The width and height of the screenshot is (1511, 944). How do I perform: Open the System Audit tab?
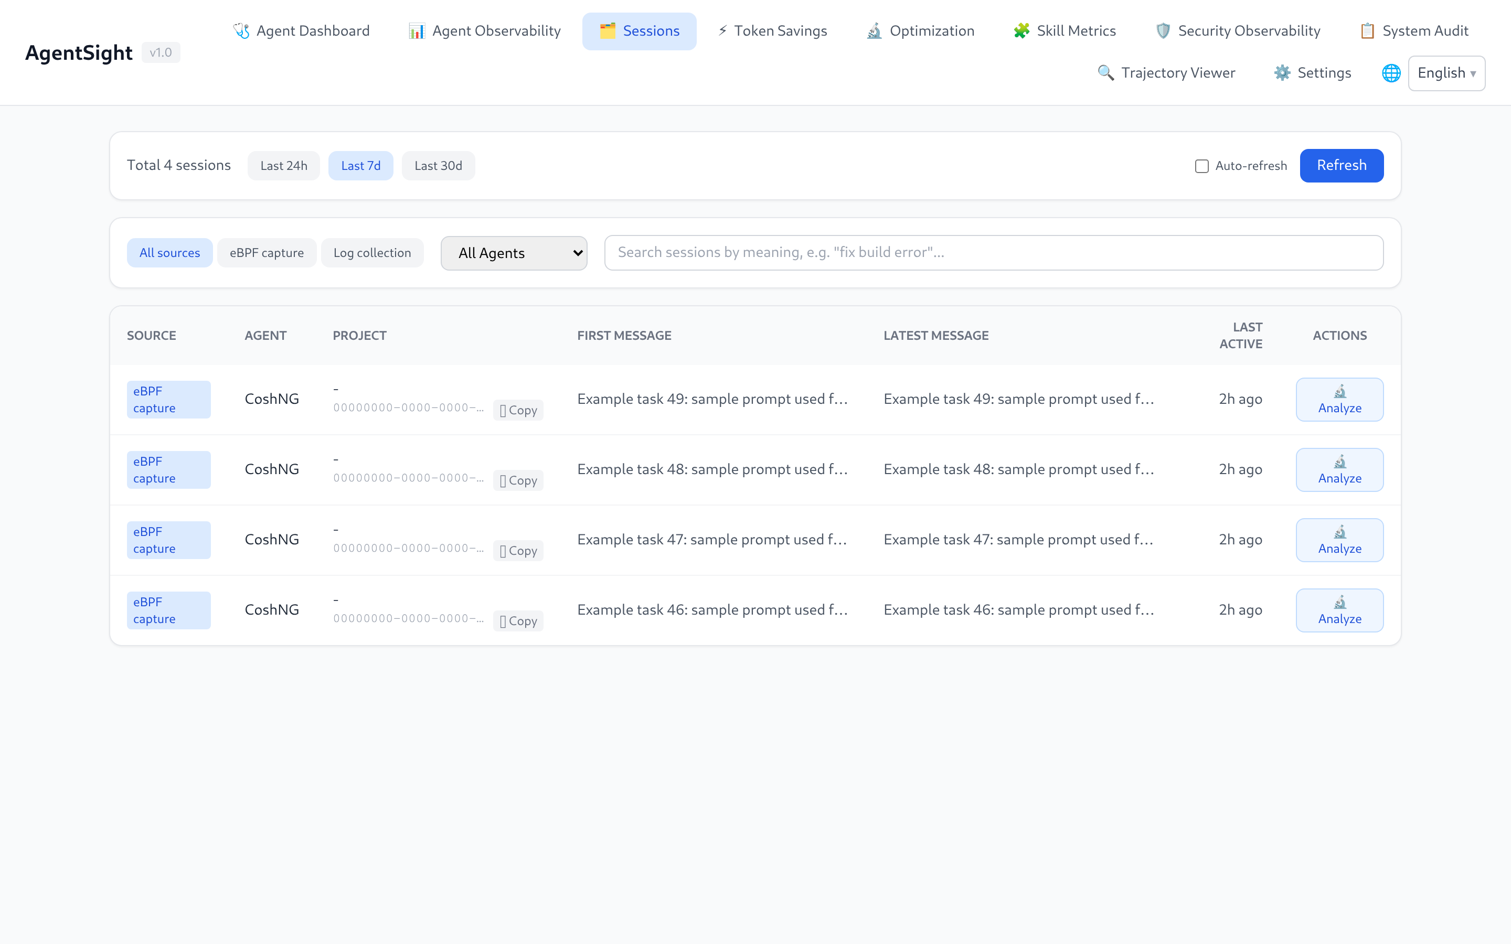pyautogui.click(x=1414, y=31)
